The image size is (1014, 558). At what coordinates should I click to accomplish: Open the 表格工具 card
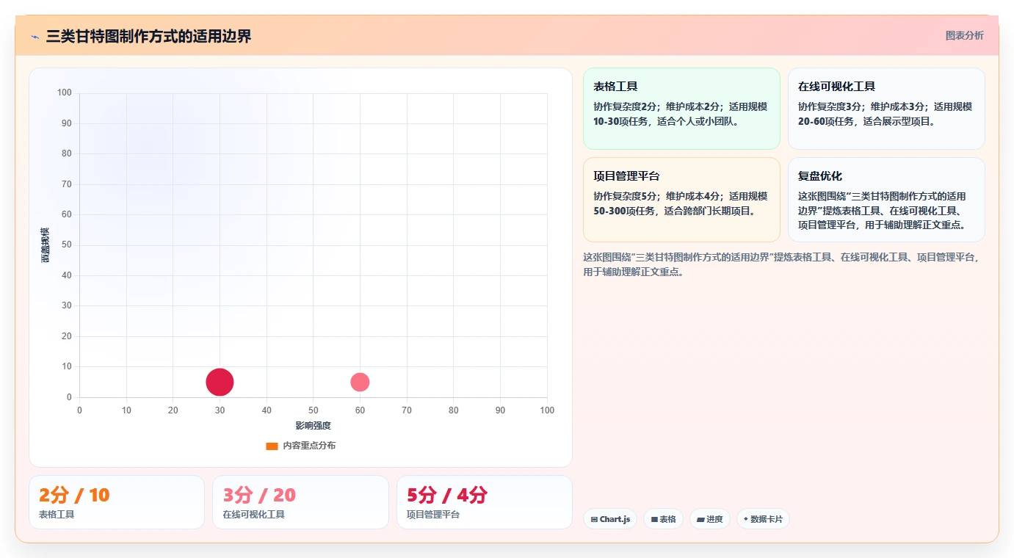pos(681,109)
